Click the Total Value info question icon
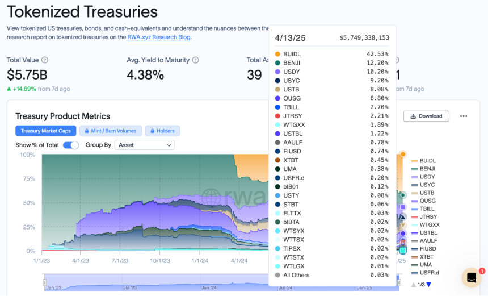488x296 pixels. (45, 60)
